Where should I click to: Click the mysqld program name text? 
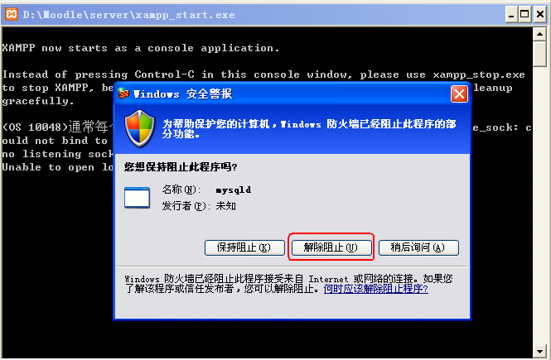(x=234, y=190)
